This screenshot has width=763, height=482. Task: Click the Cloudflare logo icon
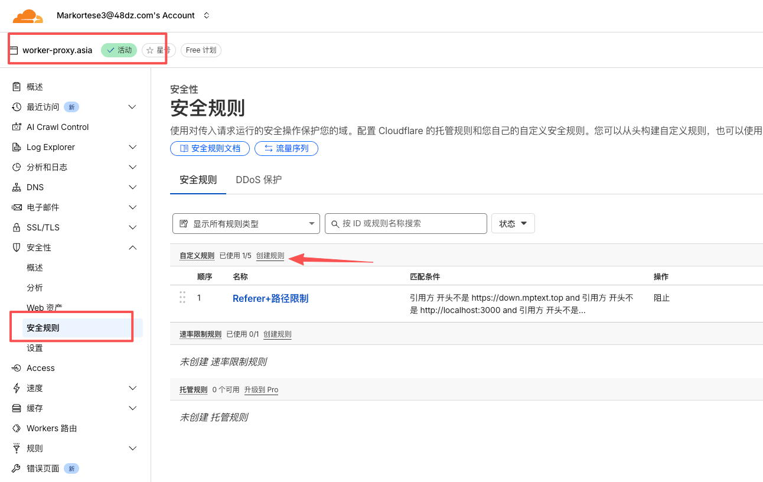[28, 16]
